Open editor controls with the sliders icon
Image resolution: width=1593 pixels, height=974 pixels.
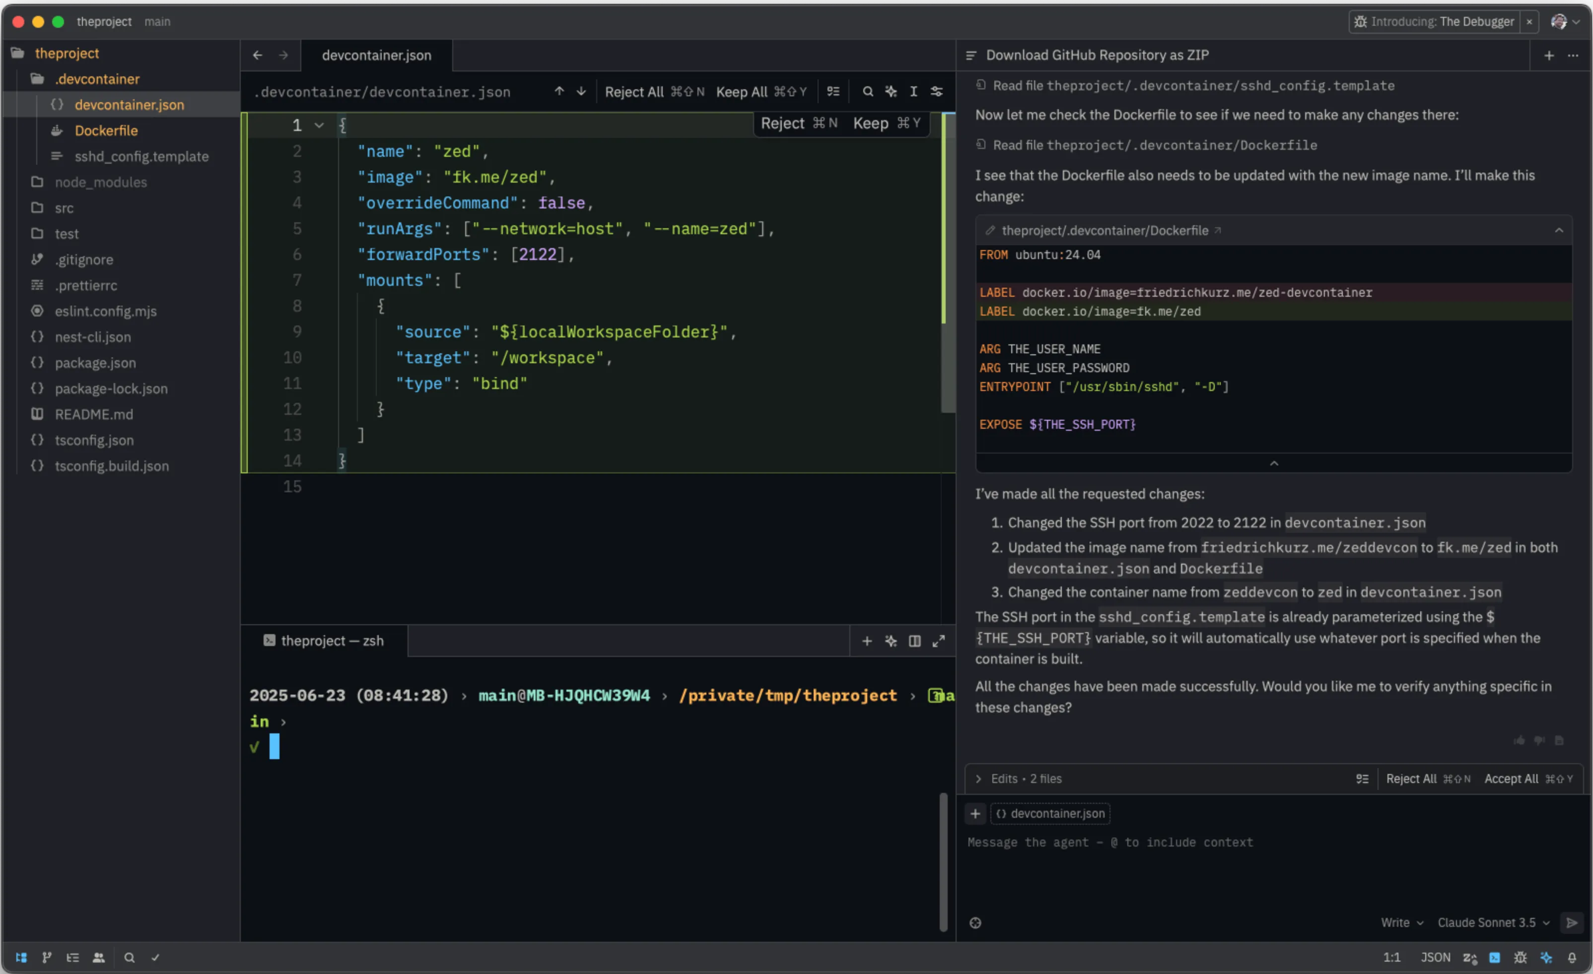tap(937, 91)
